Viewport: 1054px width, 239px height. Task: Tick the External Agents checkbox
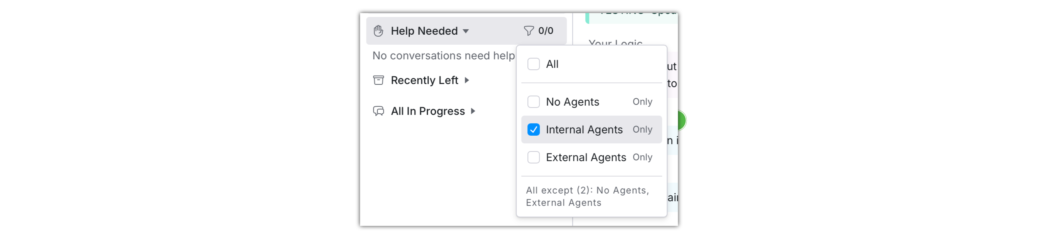(533, 157)
